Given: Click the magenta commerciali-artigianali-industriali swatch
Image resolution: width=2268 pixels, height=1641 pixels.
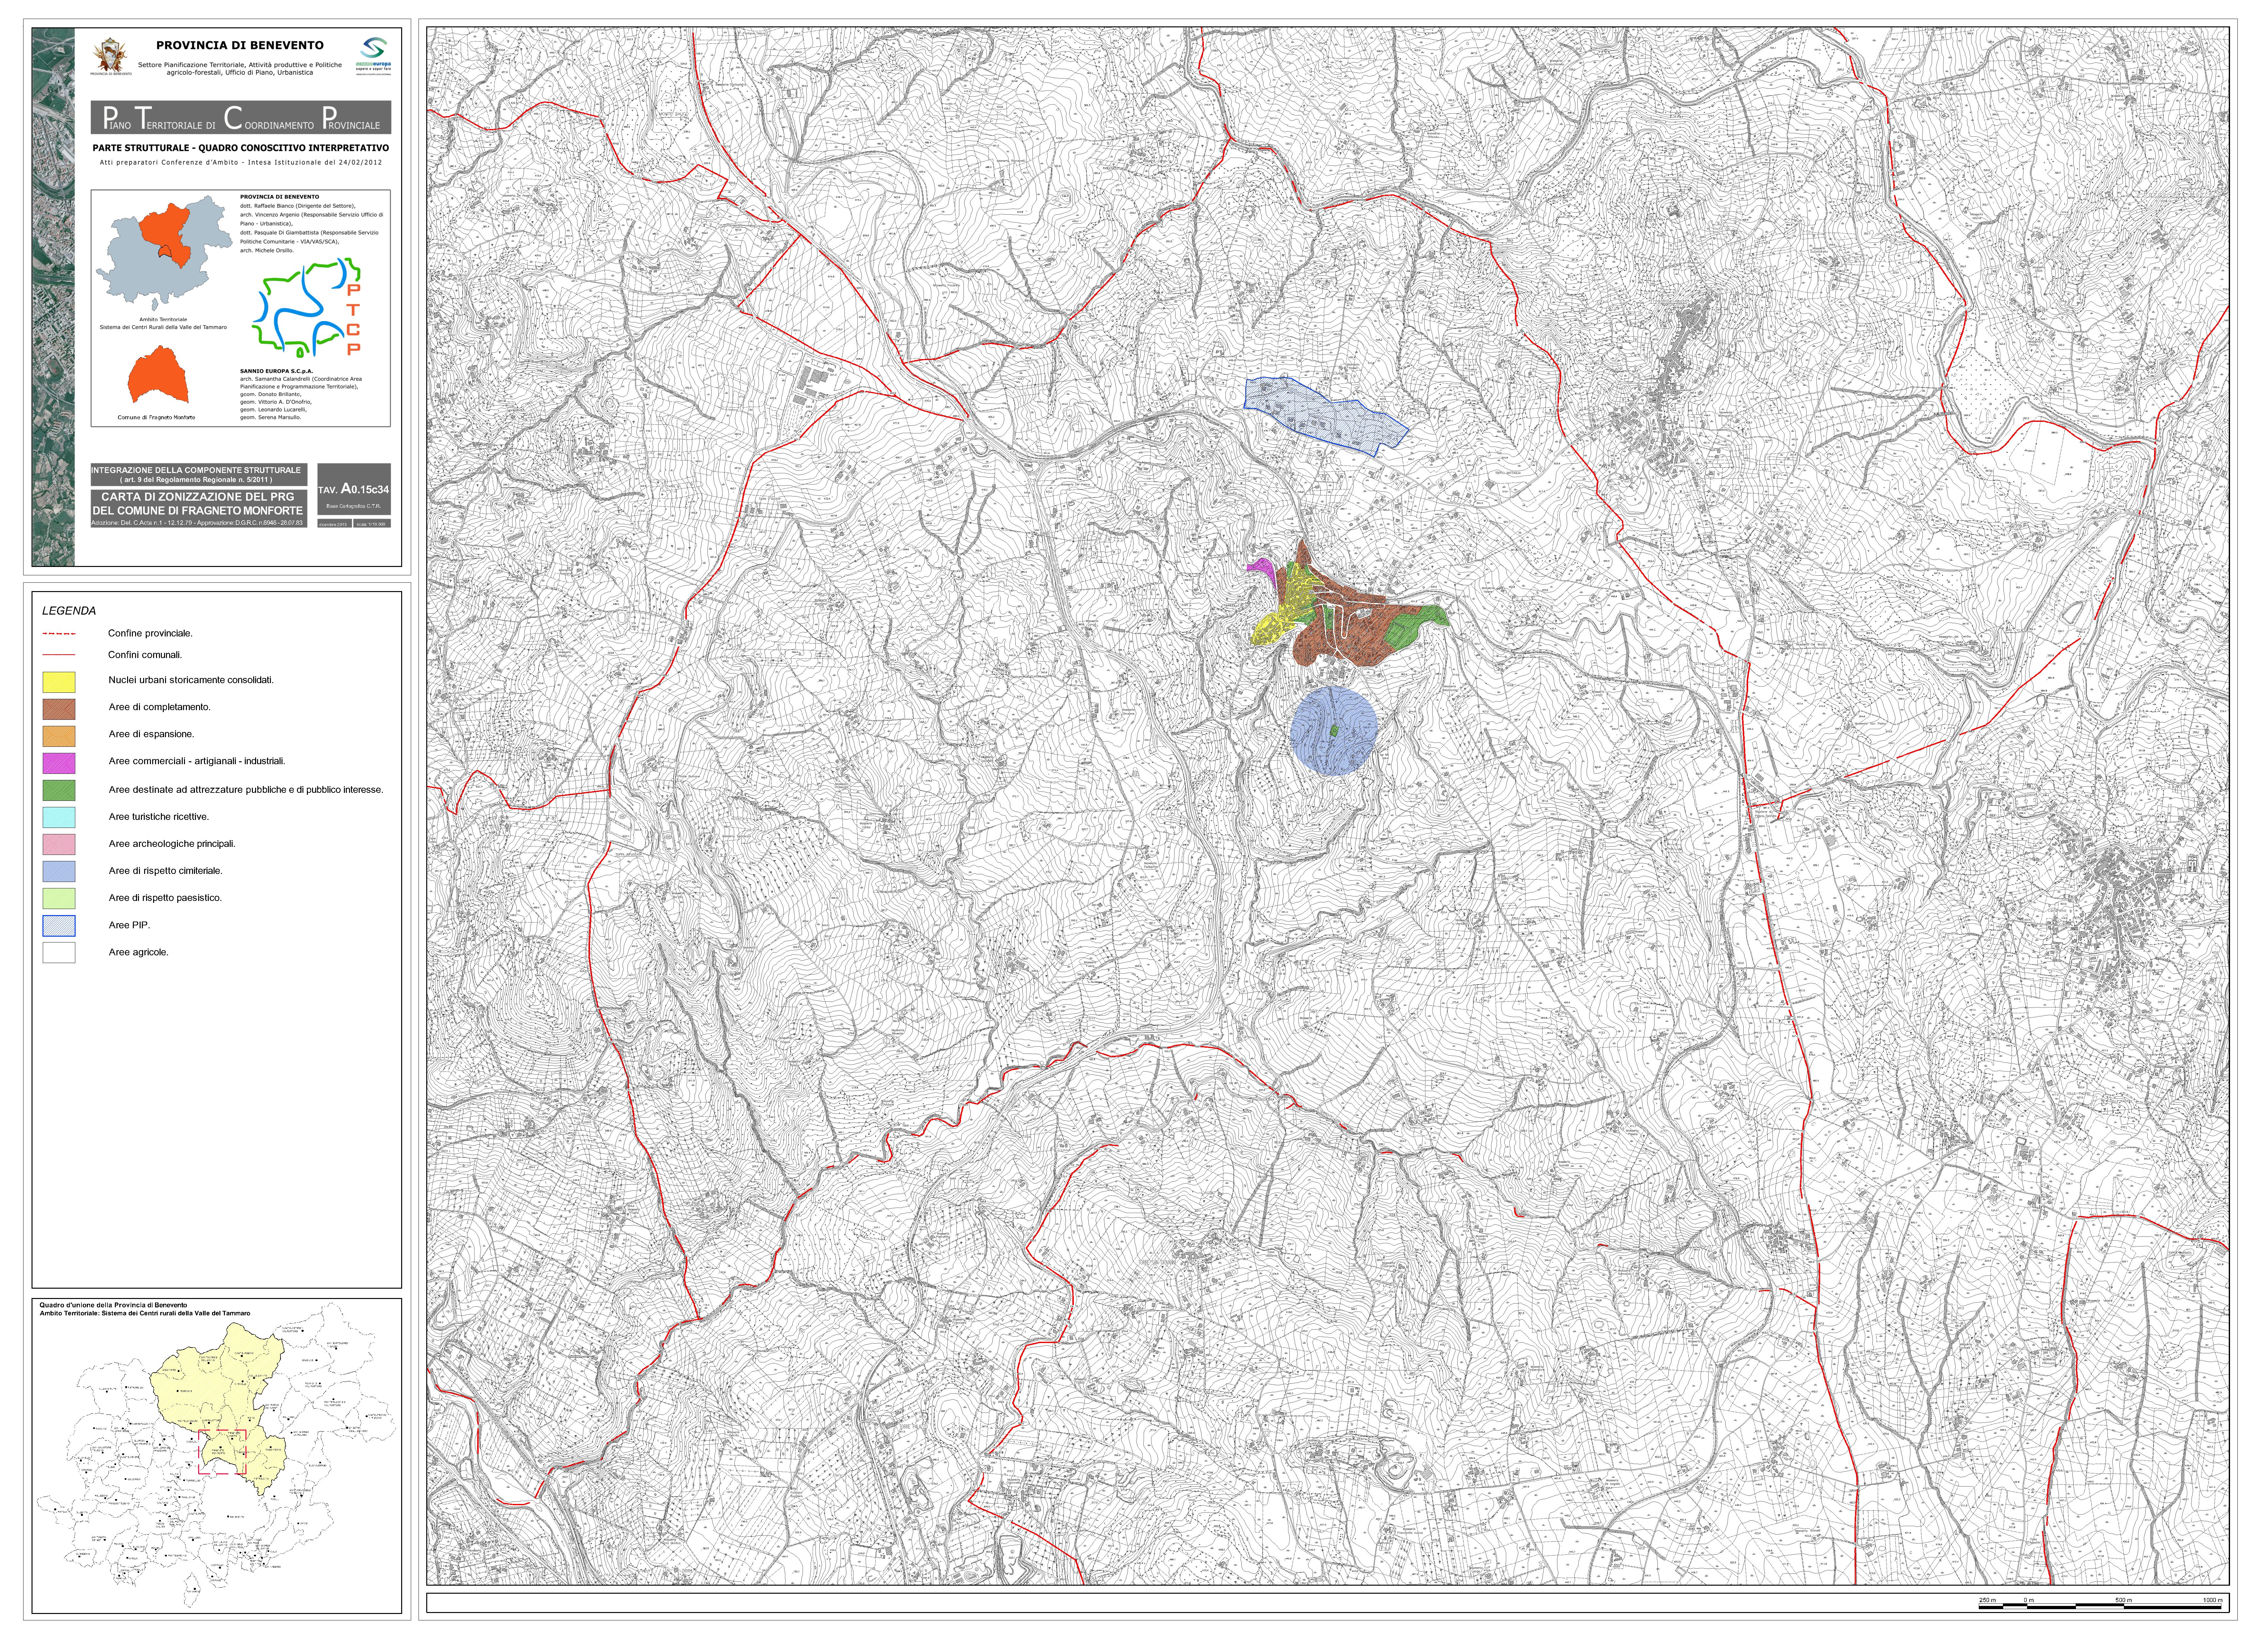Looking at the screenshot, I should (x=59, y=763).
